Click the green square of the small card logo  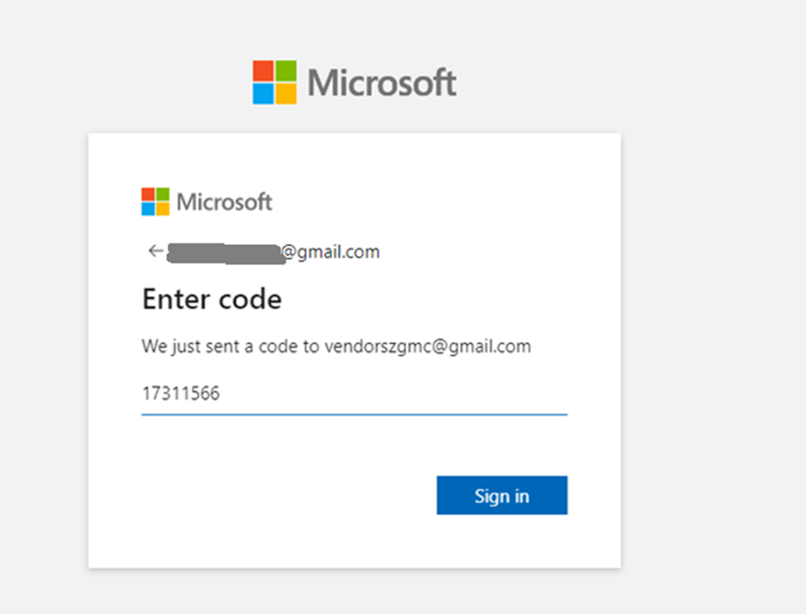[162, 194]
